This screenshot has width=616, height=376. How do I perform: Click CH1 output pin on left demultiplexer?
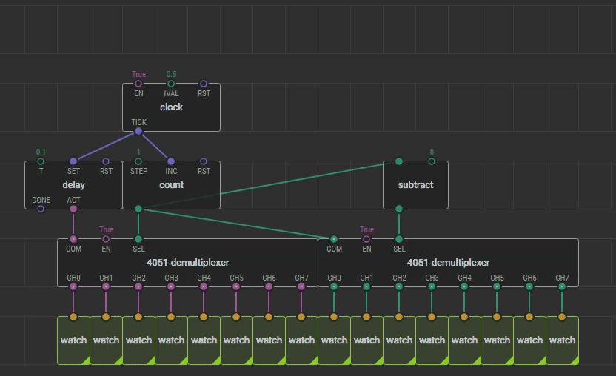coord(106,287)
